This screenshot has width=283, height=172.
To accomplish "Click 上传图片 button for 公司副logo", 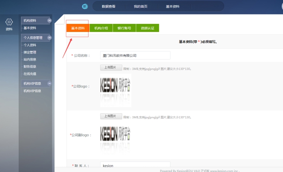I will [110, 116].
